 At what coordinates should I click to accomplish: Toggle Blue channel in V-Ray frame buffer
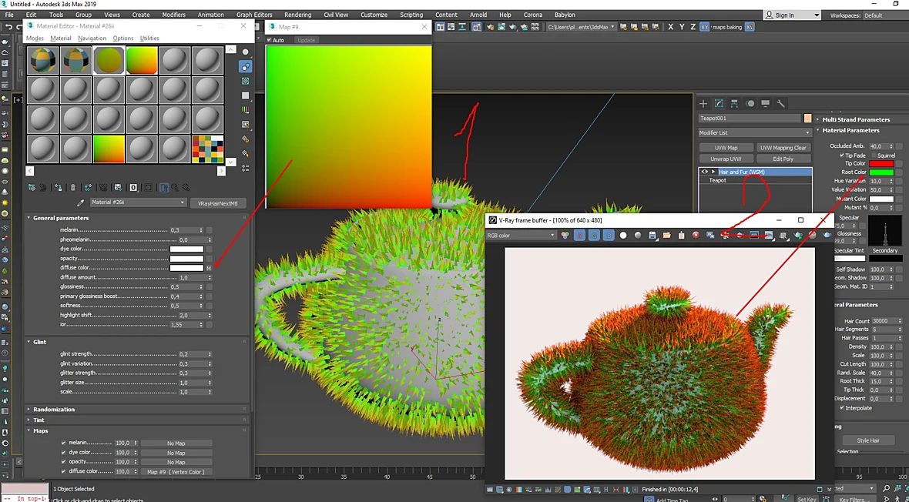(x=609, y=236)
